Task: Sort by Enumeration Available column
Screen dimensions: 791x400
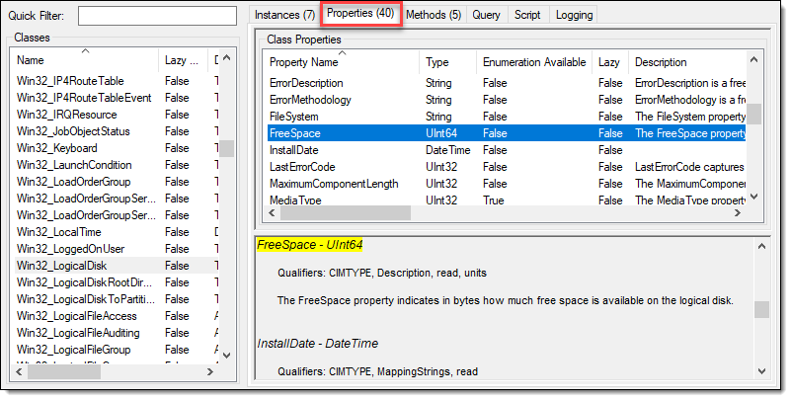Action: pos(533,62)
